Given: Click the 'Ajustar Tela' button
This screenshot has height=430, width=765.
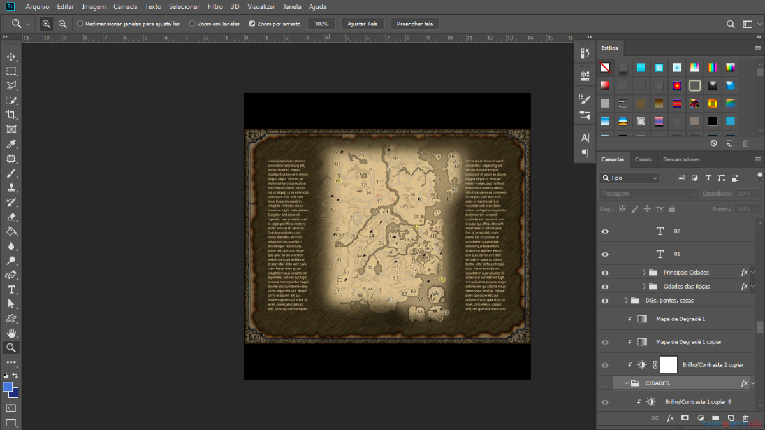Looking at the screenshot, I should pos(362,24).
